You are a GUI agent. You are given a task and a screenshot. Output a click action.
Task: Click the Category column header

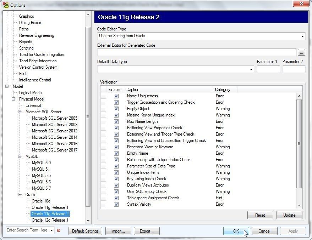click(225, 90)
